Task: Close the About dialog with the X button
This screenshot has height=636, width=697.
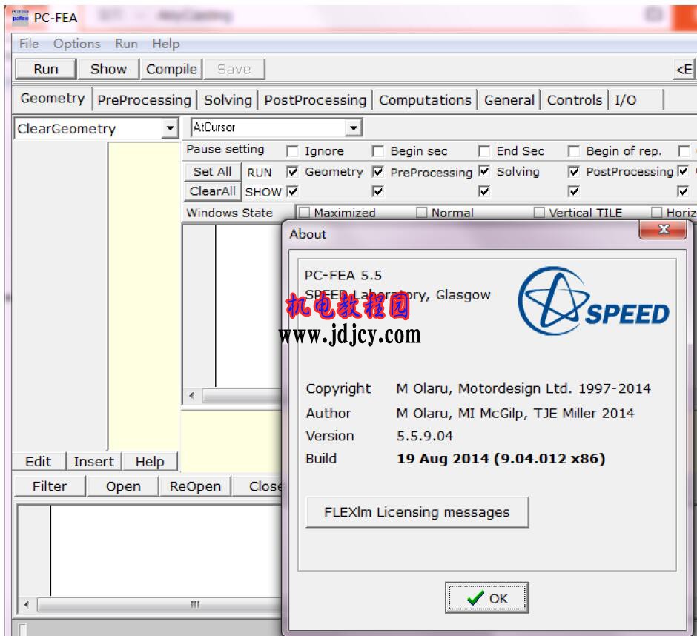Action: pyautogui.click(x=663, y=229)
